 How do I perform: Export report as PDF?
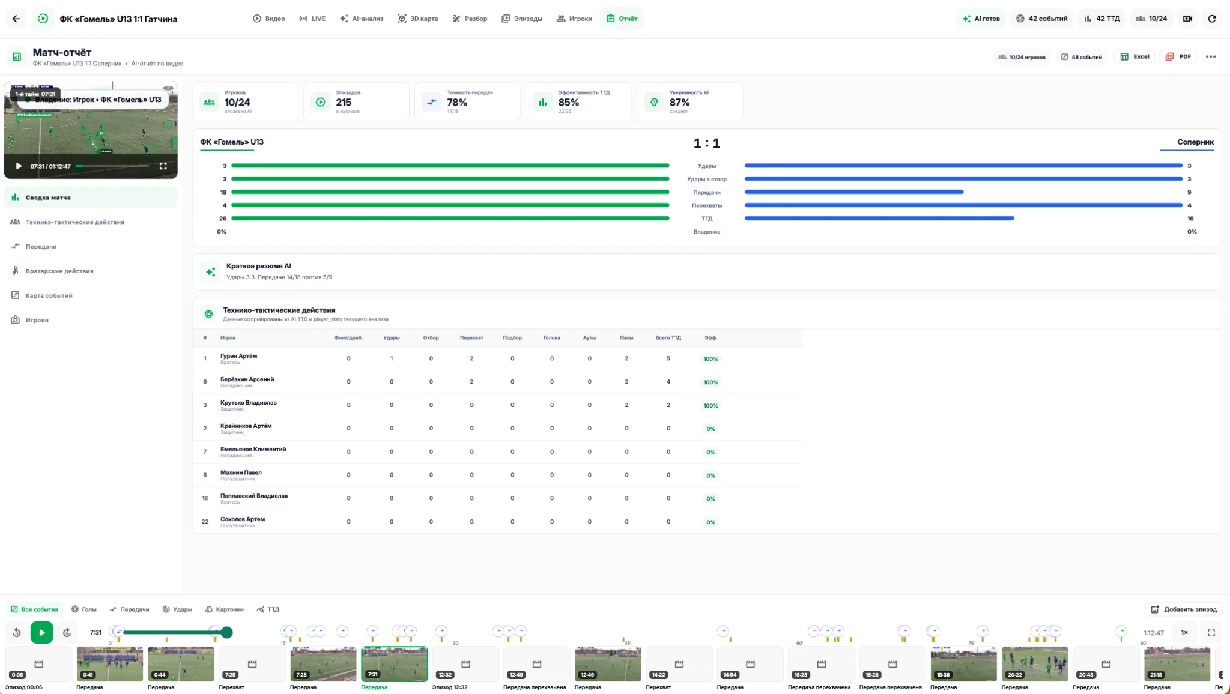(x=1178, y=57)
